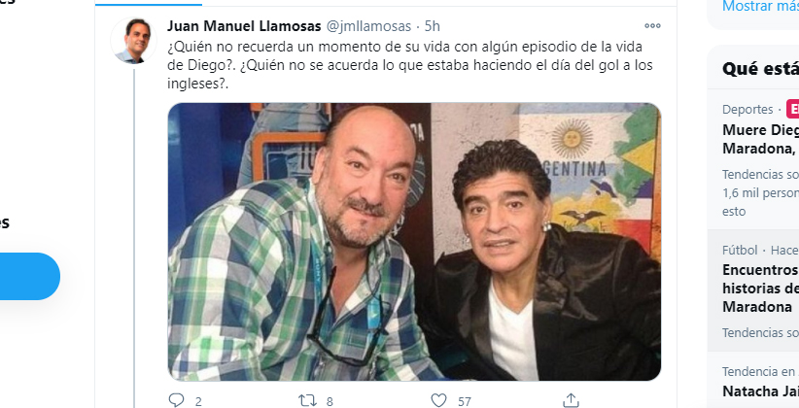The width and height of the screenshot is (799, 408).
Task: Like the tweet via the heart icon
Action: coord(438,400)
